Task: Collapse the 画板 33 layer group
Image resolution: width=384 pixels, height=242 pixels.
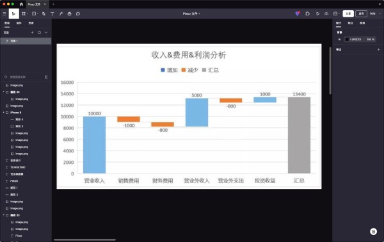Action: 3,215
